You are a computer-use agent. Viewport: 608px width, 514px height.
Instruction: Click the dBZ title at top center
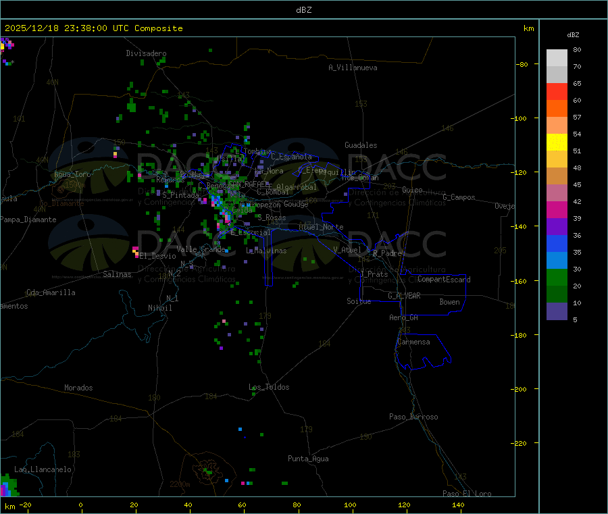pyautogui.click(x=303, y=10)
